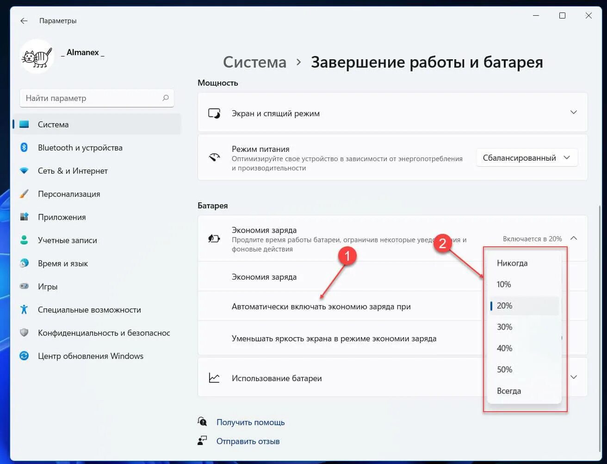The height and width of the screenshot is (464, 607).
Task: Click the privacy shield icon
Action: (24, 332)
